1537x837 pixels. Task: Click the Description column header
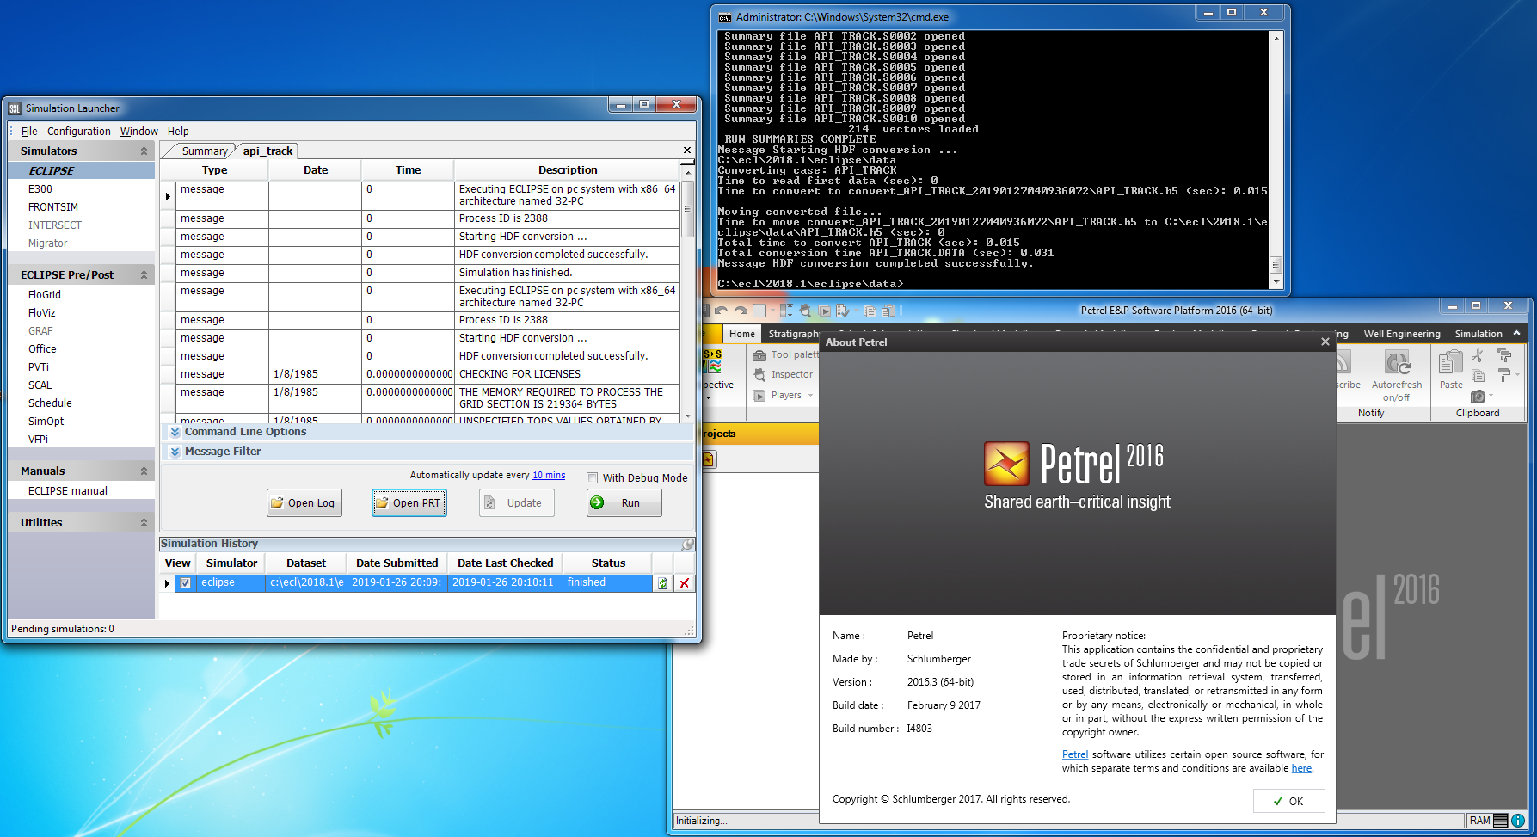[x=568, y=170]
